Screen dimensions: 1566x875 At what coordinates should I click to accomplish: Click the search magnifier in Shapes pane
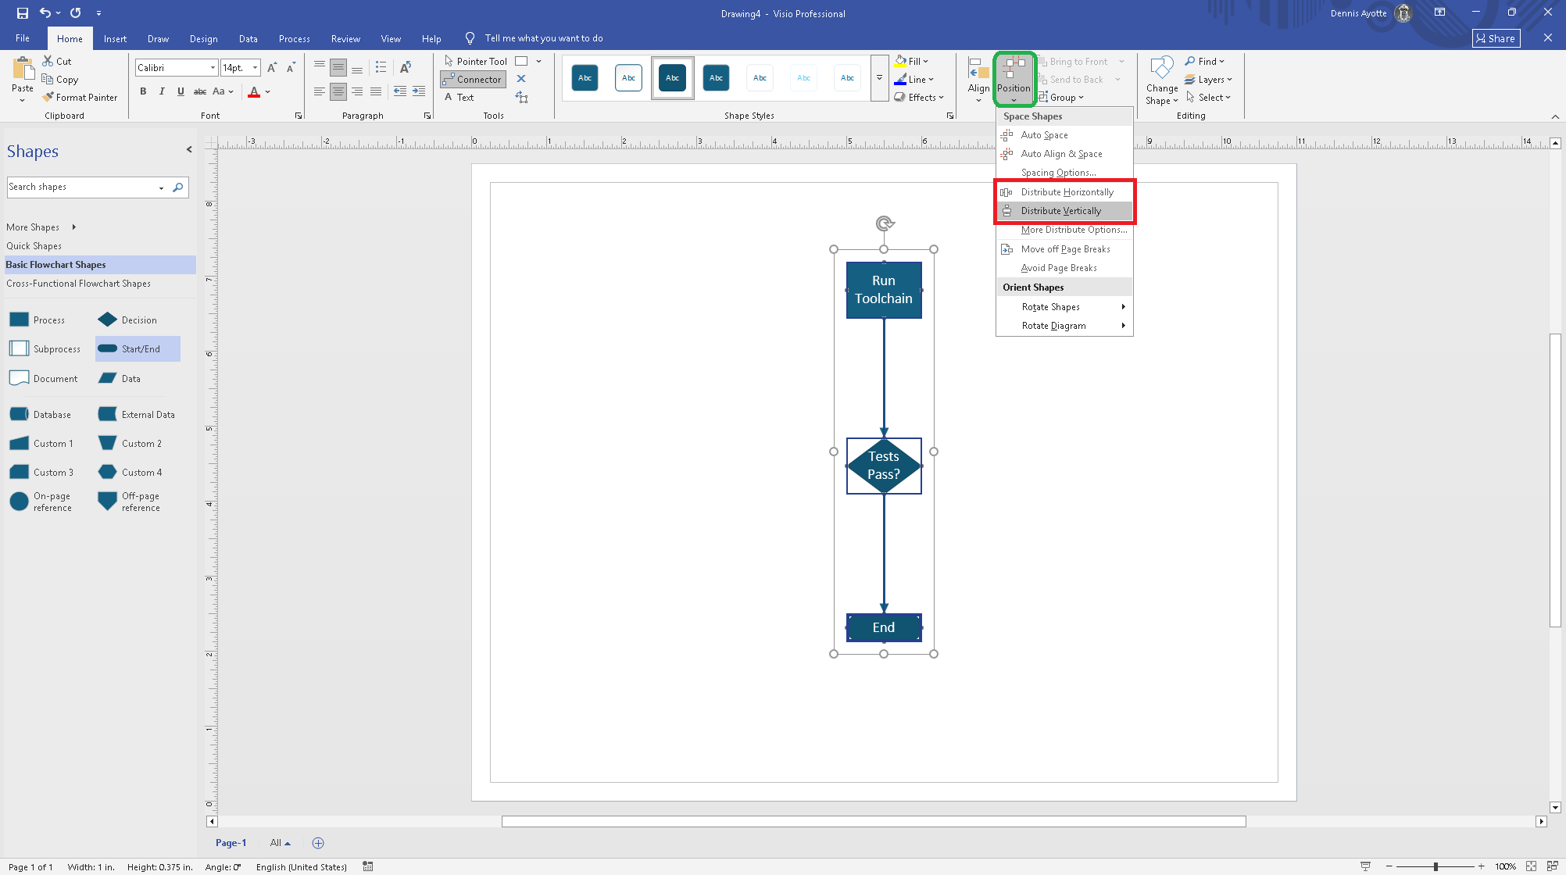pyautogui.click(x=178, y=187)
